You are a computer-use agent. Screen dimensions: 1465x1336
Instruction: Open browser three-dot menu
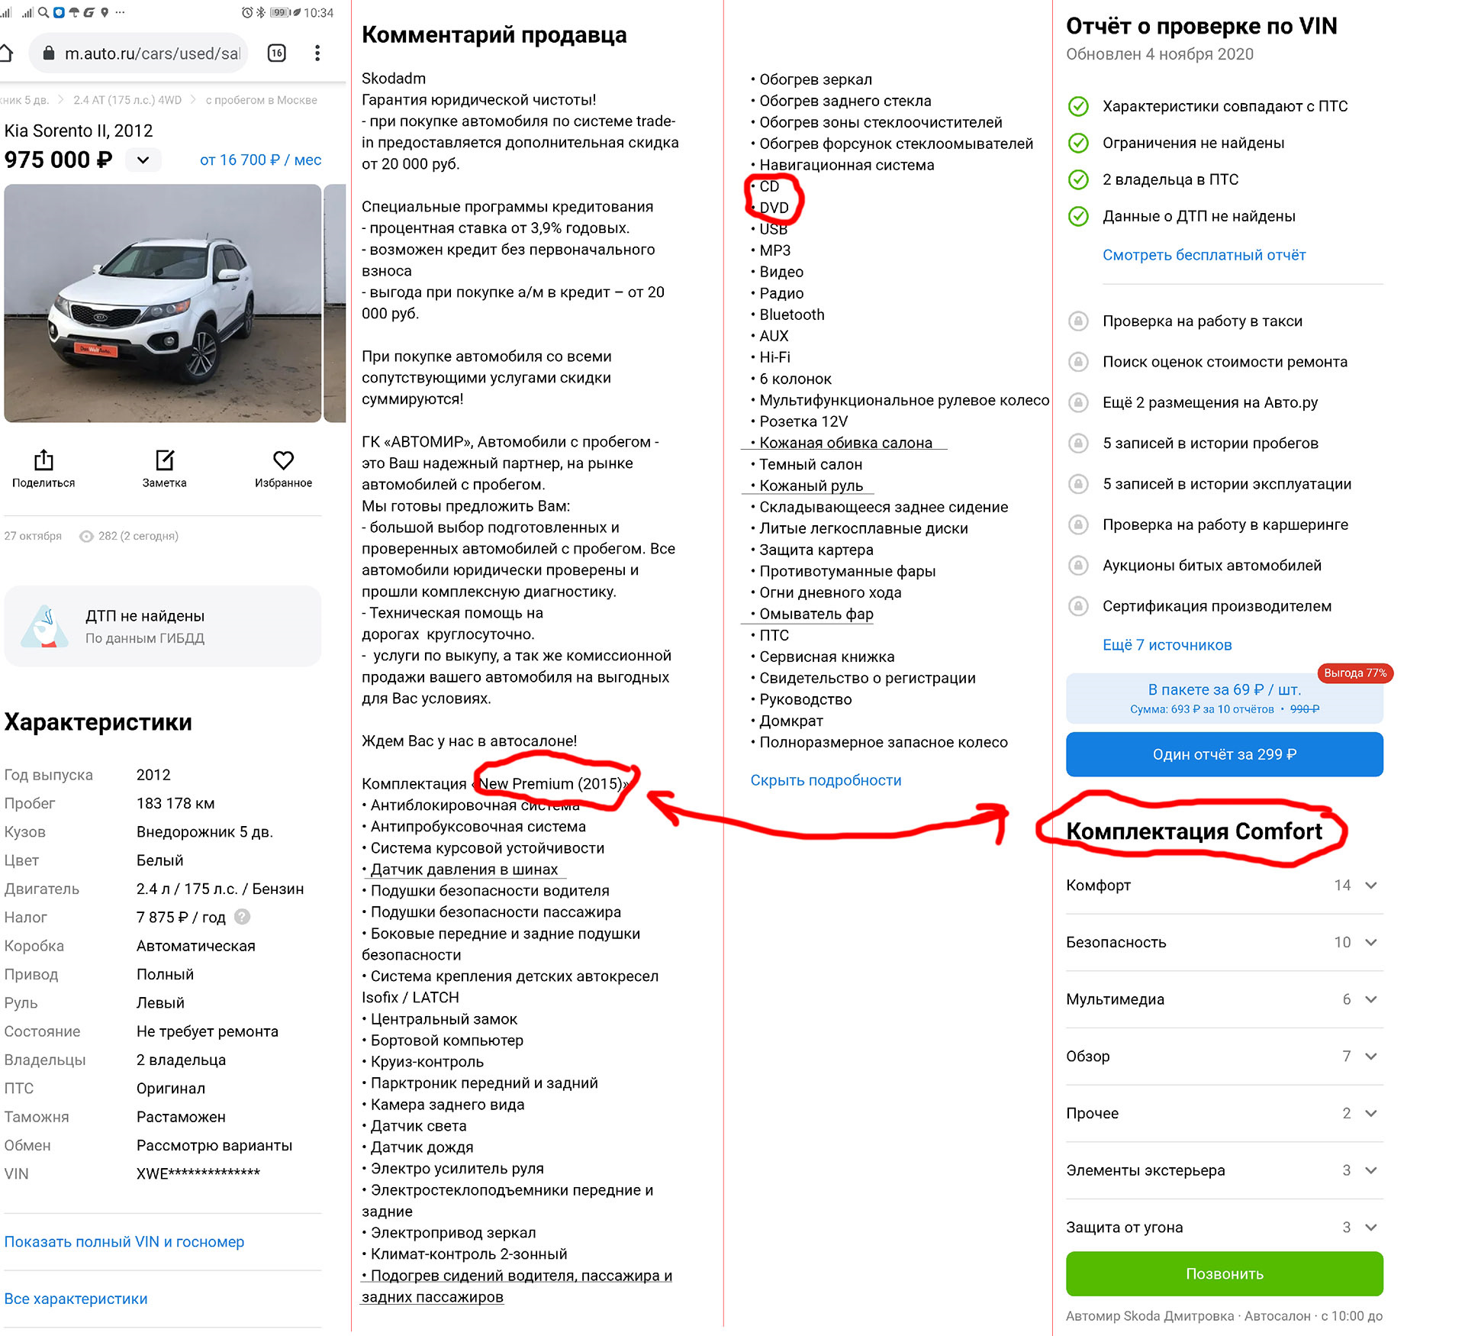pyautogui.click(x=317, y=53)
